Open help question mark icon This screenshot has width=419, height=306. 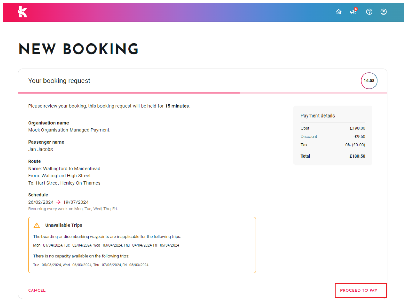point(369,12)
